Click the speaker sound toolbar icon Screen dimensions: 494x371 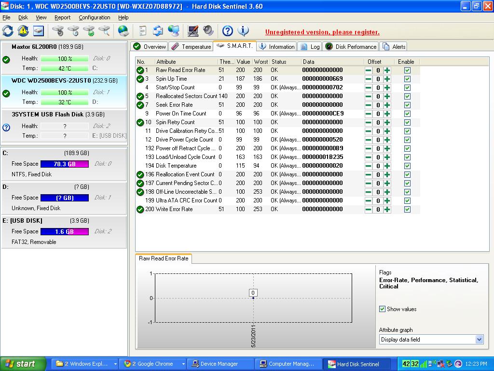[x=208, y=31]
